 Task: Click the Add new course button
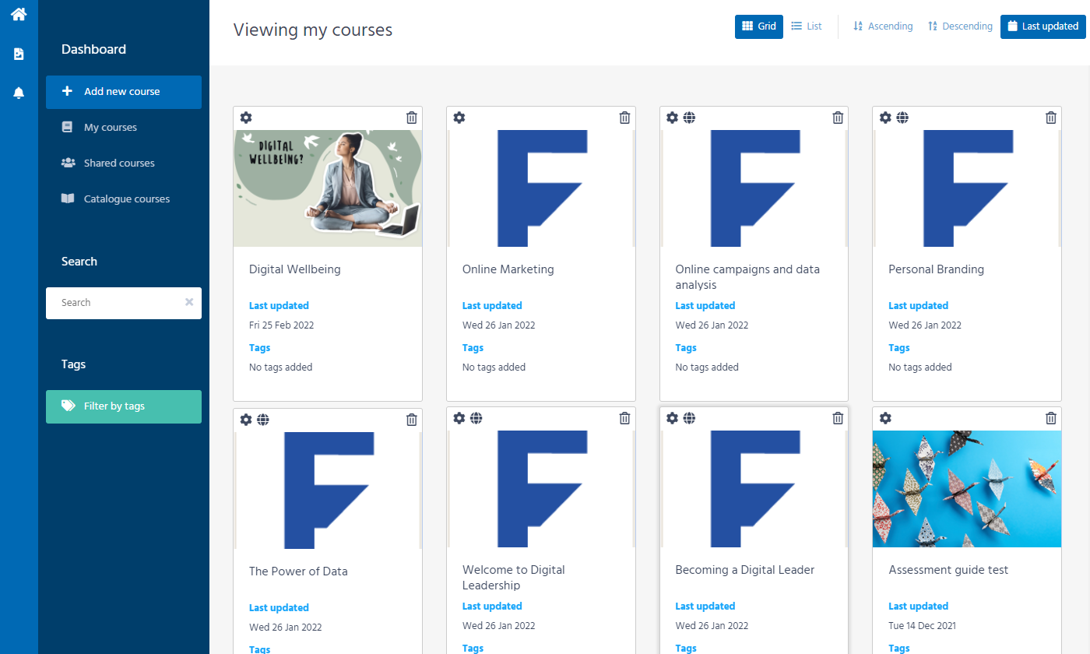coord(124,92)
